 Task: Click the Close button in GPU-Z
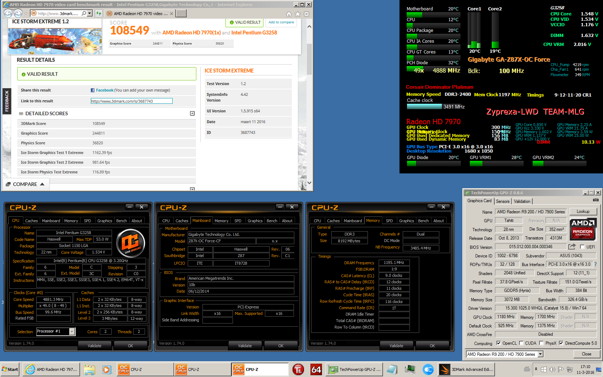point(586,354)
